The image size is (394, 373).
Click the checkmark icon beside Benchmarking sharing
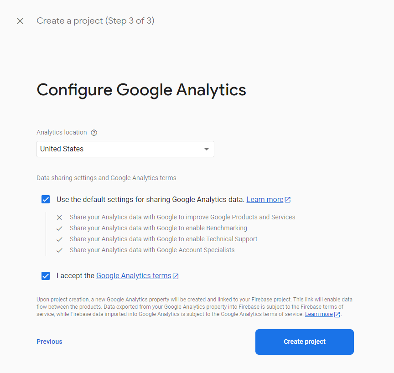tap(59, 228)
